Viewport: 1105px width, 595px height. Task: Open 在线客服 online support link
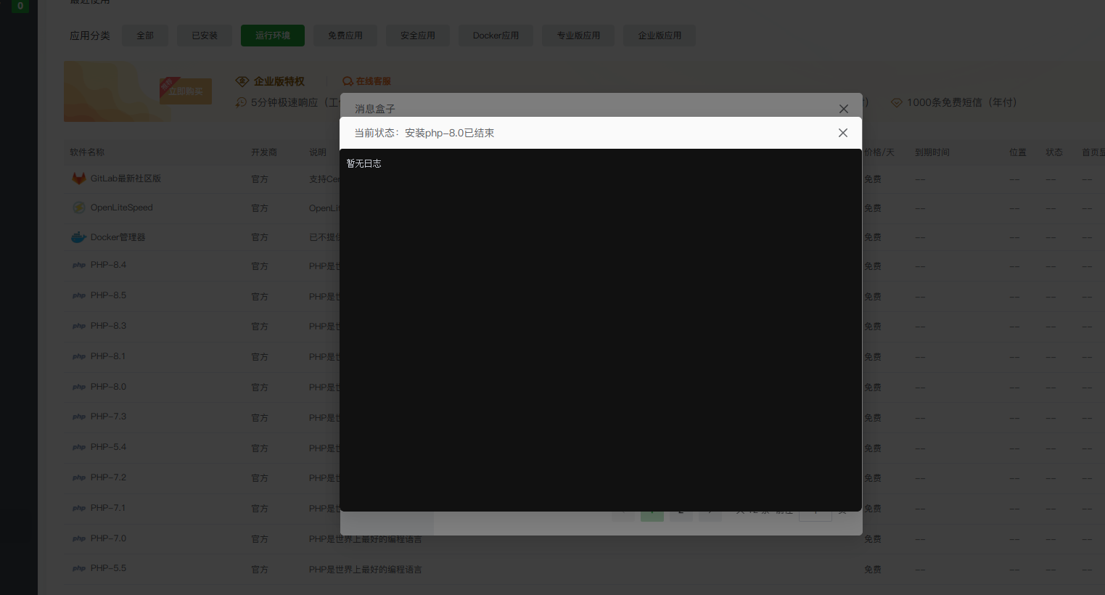pos(367,81)
